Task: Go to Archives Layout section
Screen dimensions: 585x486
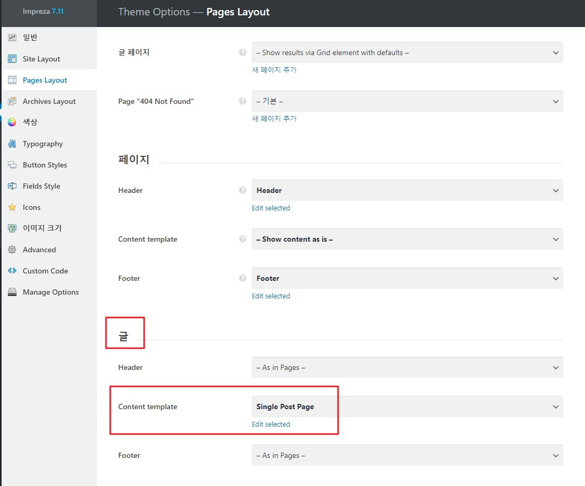Action: [49, 101]
